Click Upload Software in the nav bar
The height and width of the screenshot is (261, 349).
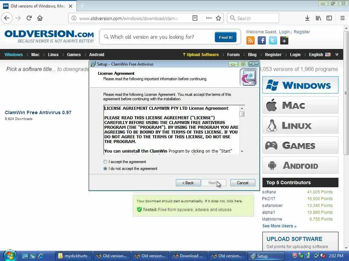pos(200,55)
